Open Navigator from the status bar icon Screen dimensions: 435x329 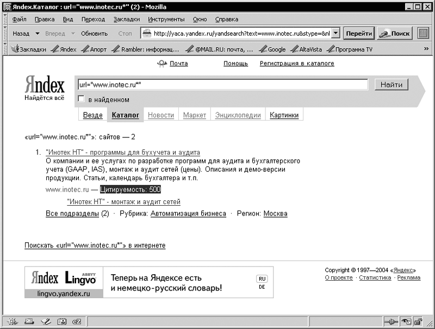13,321
